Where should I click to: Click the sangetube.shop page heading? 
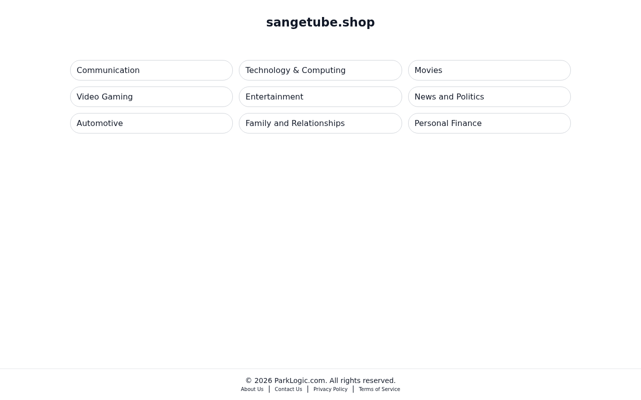pos(320,22)
